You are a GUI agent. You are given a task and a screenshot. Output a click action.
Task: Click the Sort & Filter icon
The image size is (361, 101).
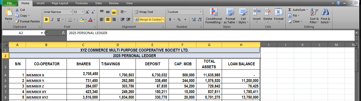coord(314,12)
